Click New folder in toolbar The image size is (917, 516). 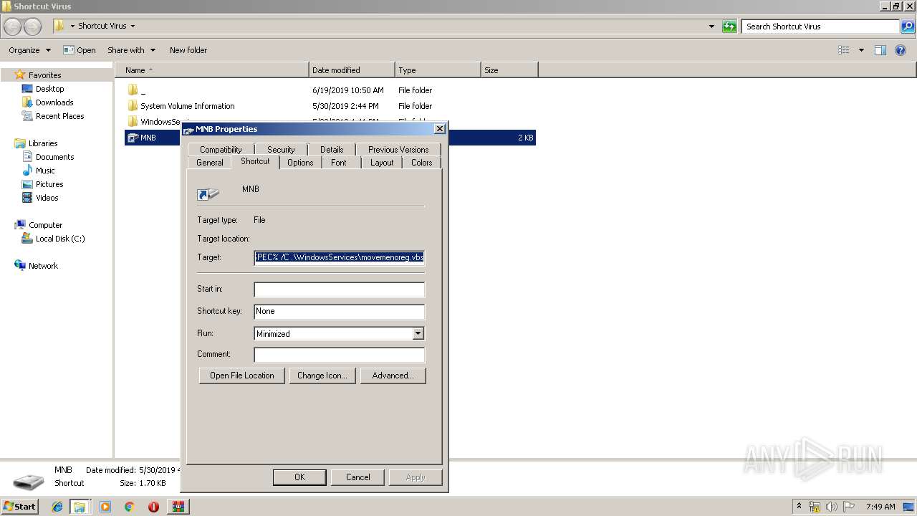[x=188, y=50]
